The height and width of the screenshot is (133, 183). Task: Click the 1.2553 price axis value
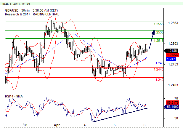173,23
